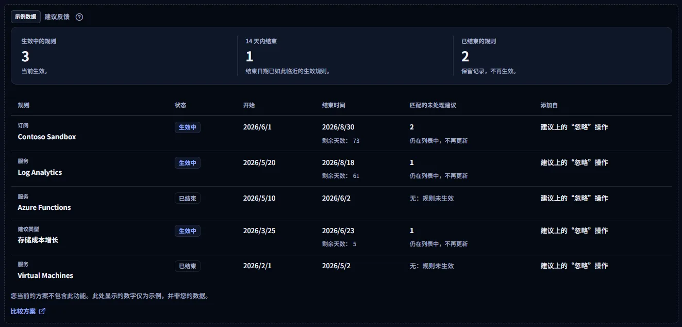The height and width of the screenshot is (327, 682).
Task: Select end date 2026/8/18
Action: 338,162
